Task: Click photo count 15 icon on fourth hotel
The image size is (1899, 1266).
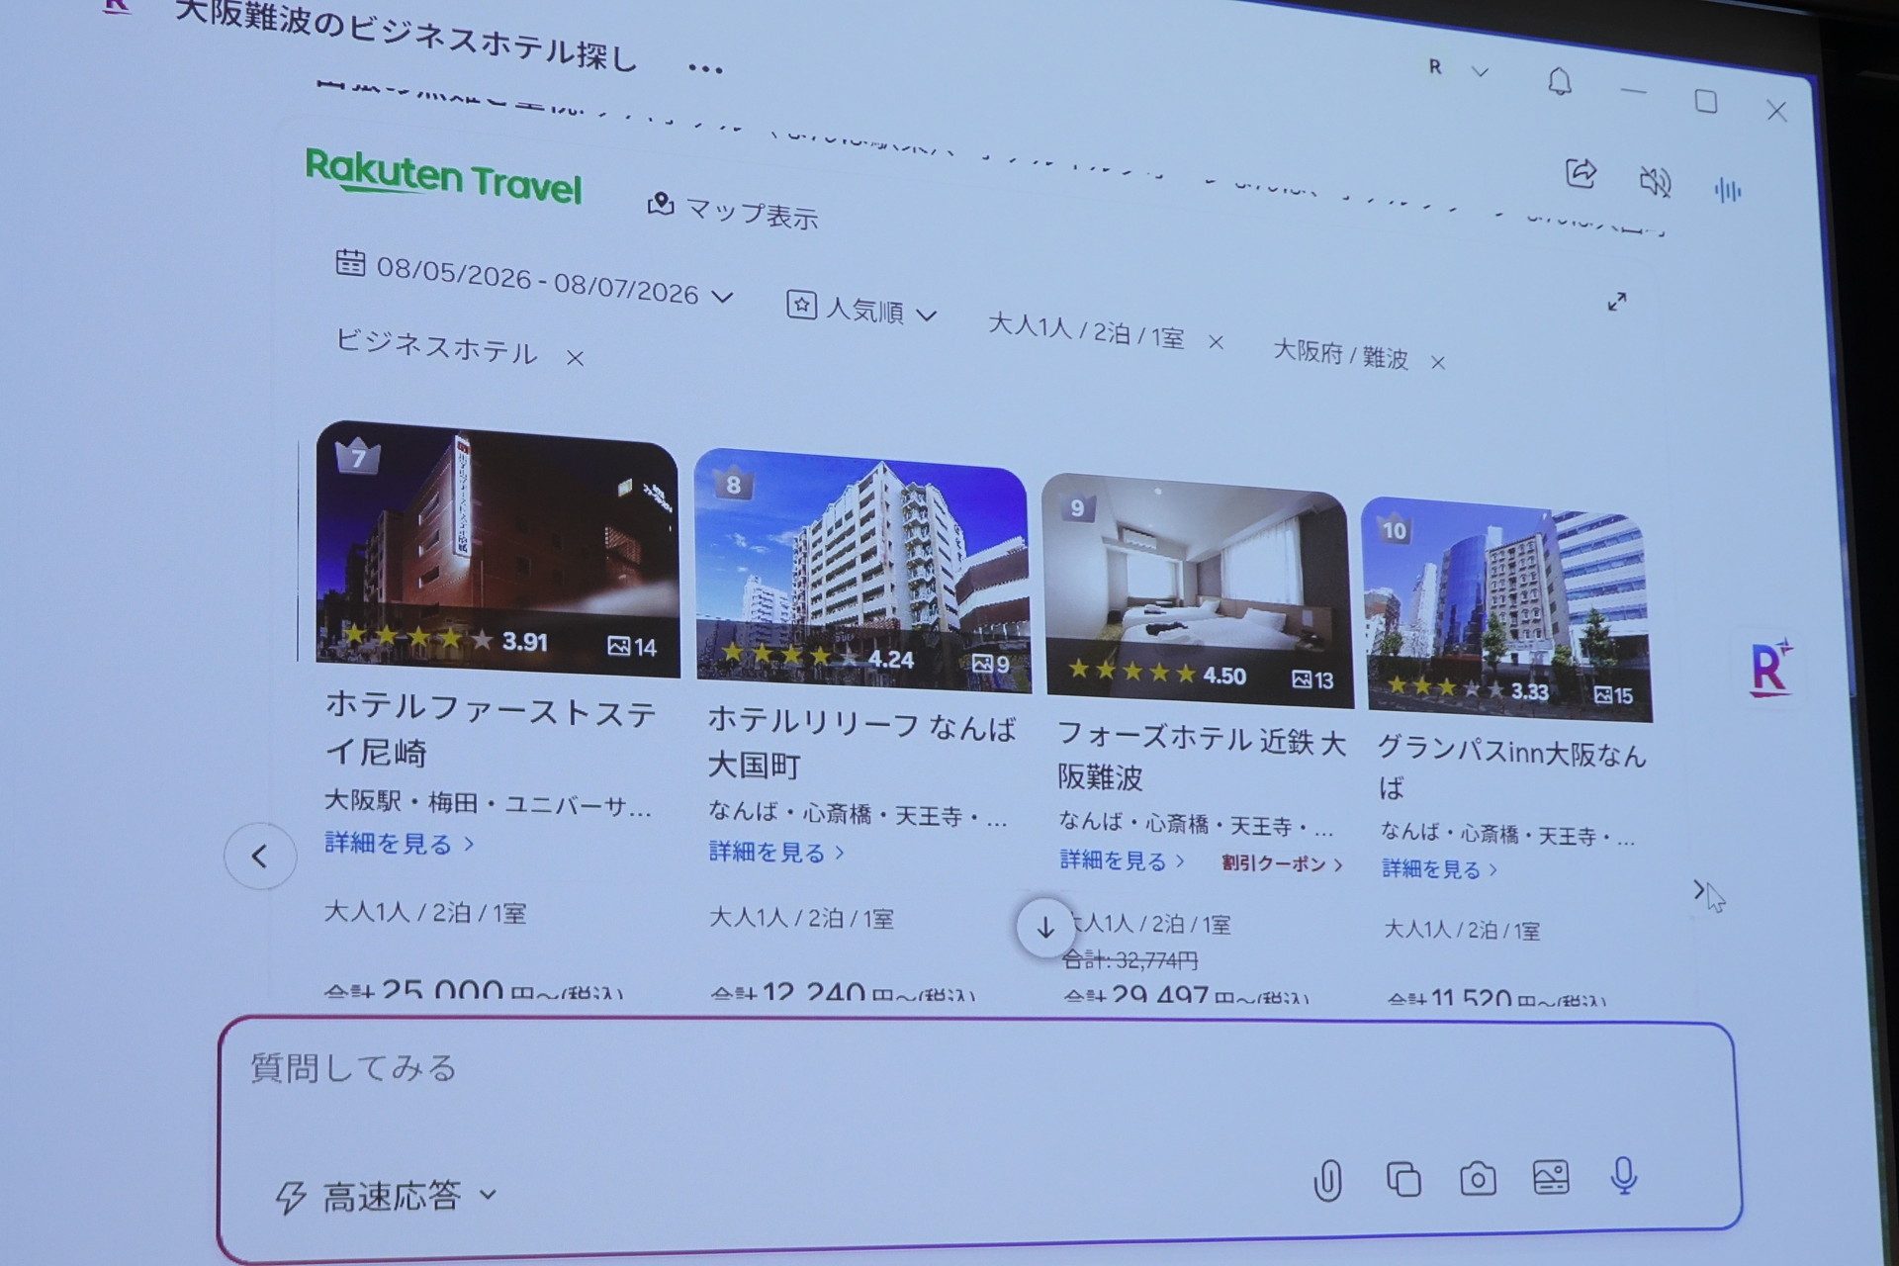Action: (x=1613, y=695)
